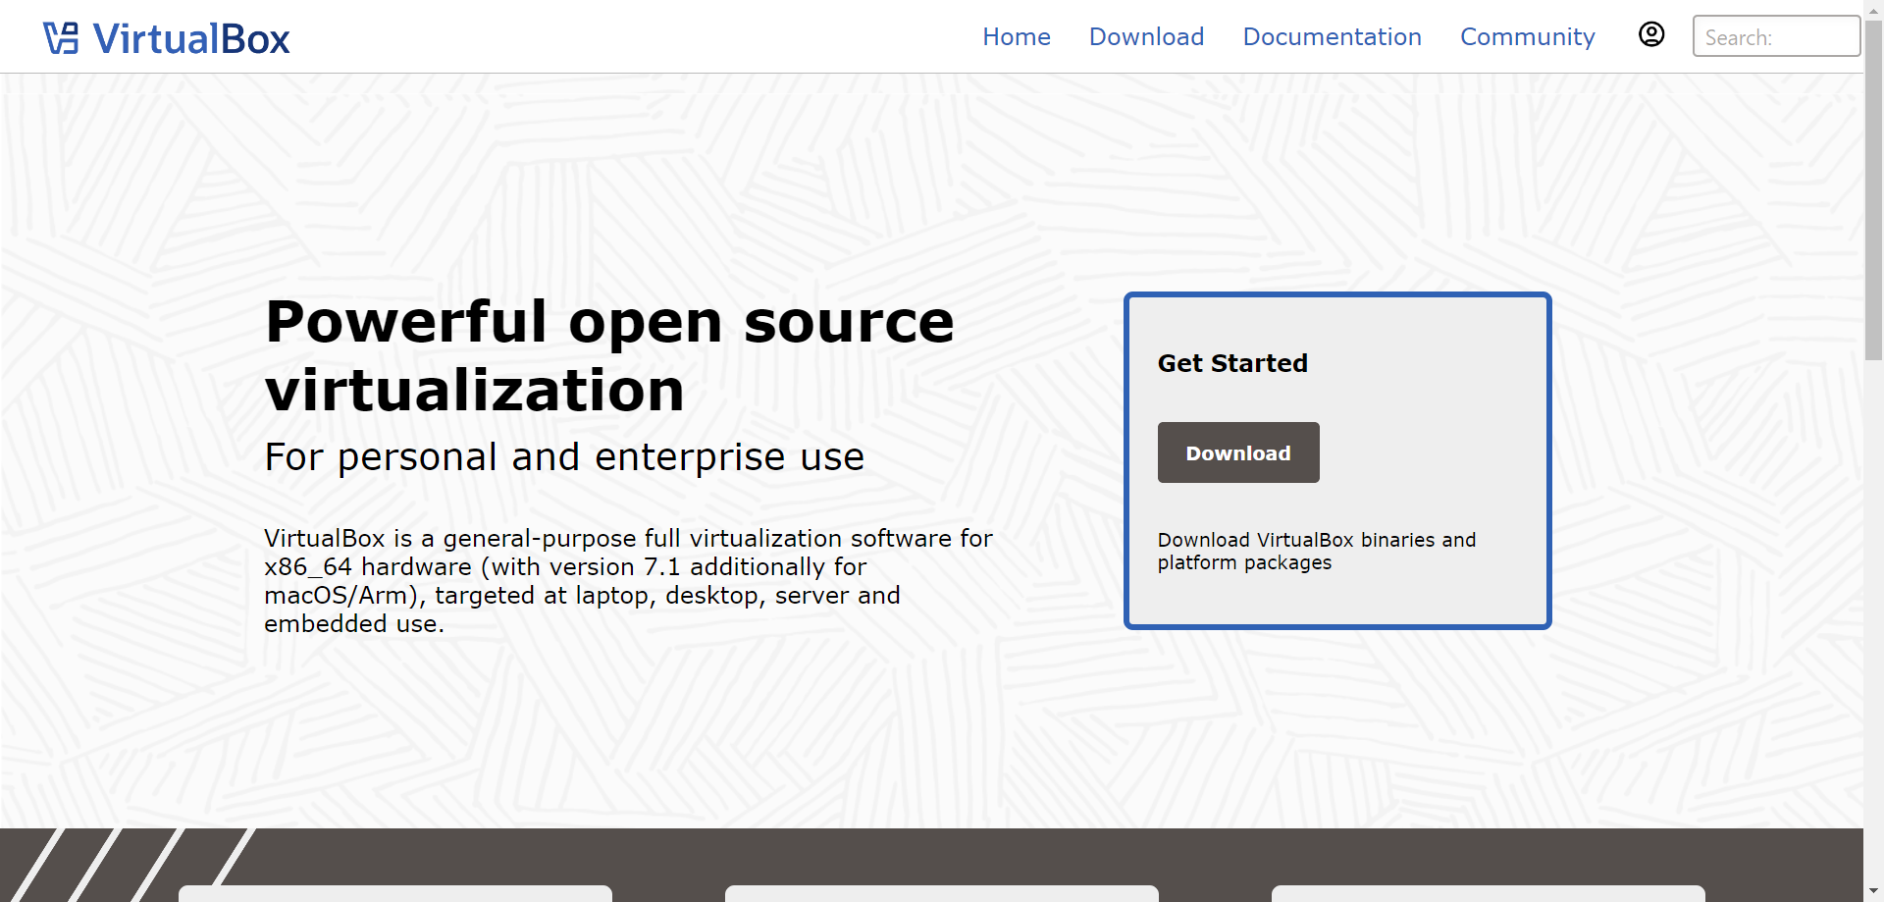Viewport: 1884px width, 902px height.
Task: Click the "Download VirtualBox binaries and platform packages" text
Action: (1316, 551)
